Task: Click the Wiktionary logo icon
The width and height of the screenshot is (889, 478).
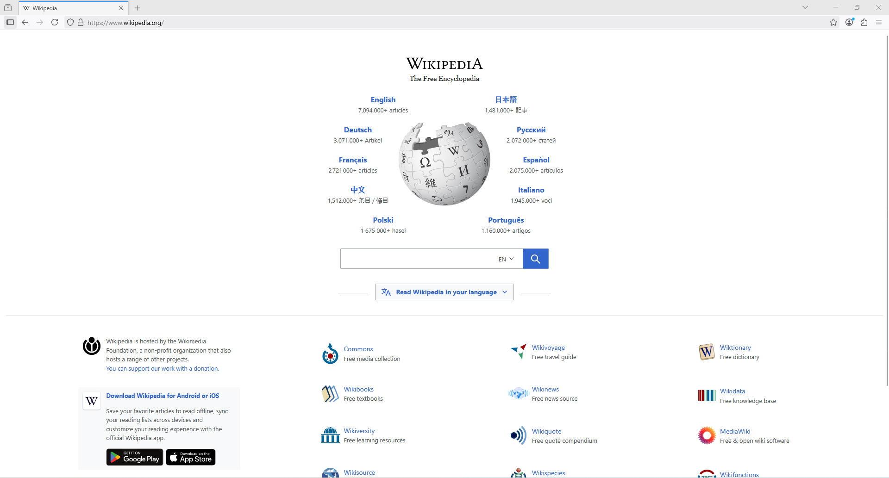Action: (707, 352)
